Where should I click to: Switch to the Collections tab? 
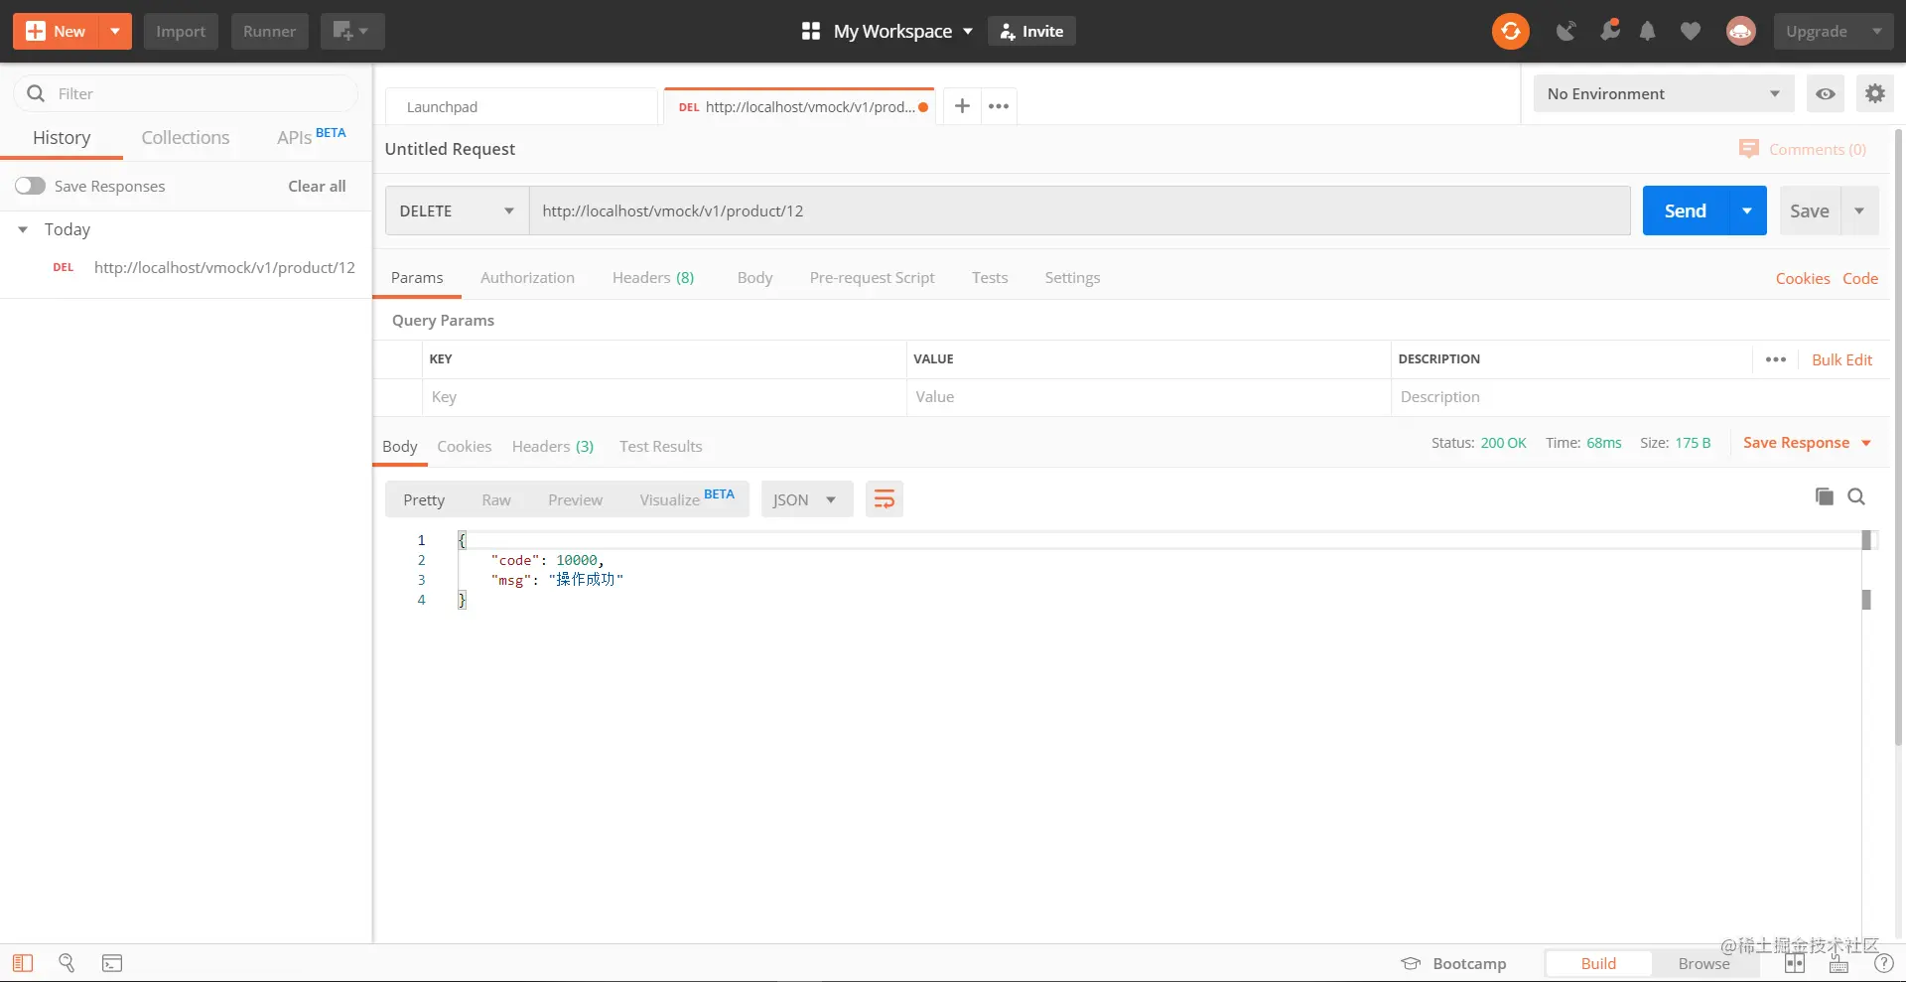click(x=186, y=137)
